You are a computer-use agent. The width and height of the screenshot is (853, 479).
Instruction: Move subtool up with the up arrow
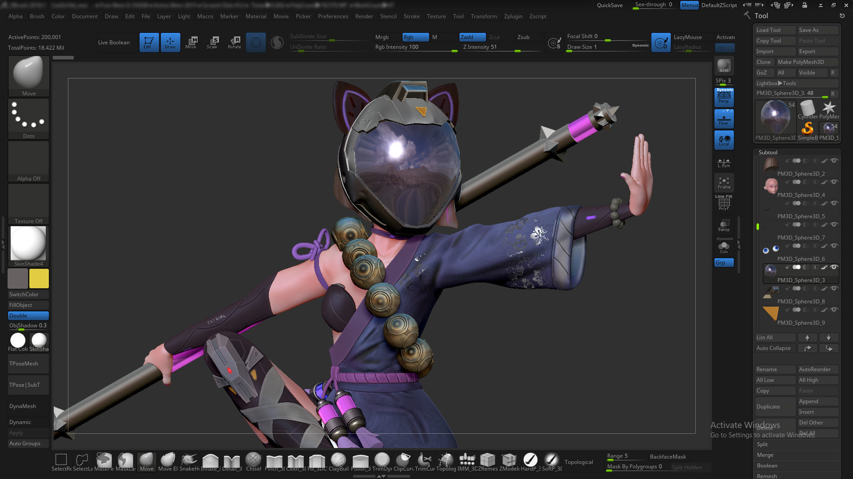[807, 338]
